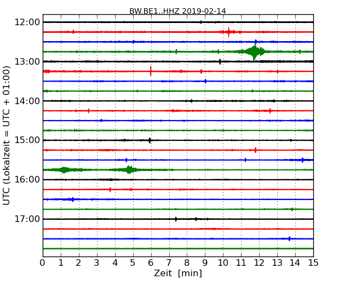Click the black spike at minute 6 in 15:00 trace
356x285 pixels.
click(x=150, y=140)
